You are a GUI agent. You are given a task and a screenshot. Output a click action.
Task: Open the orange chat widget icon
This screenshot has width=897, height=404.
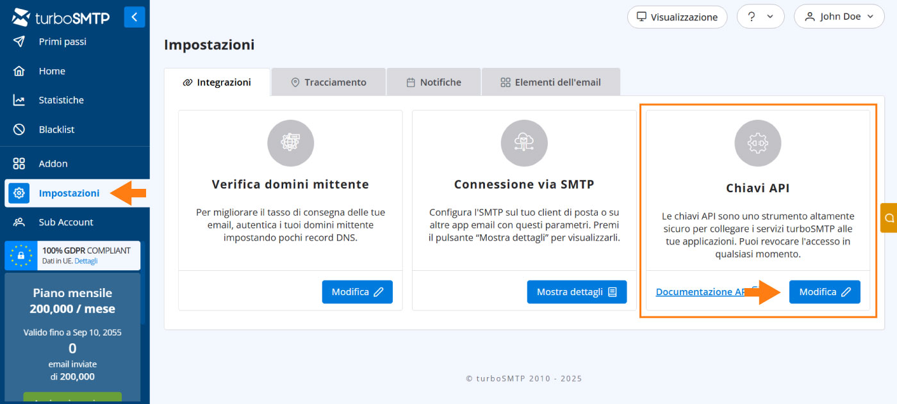tap(889, 218)
